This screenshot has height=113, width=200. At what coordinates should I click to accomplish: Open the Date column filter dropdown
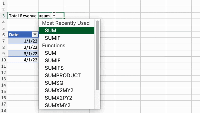pyautogui.click(x=35, y=35)
